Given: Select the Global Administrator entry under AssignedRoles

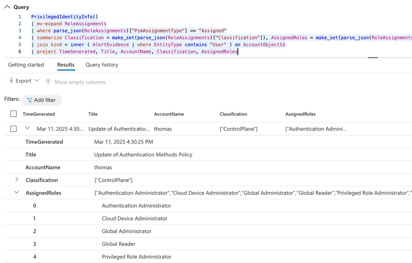Looking at the screenshot, I should (127, 231).
